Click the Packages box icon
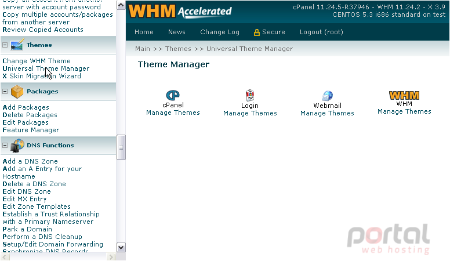450x261 pixels. click(17, 92)
